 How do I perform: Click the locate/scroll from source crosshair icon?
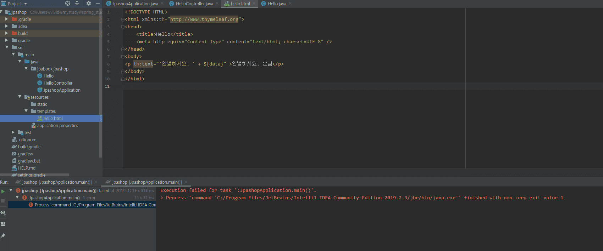68,4
